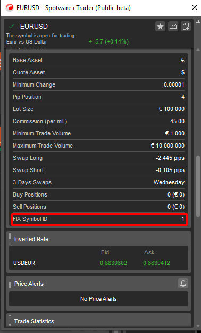Select the FIX Symbol ID row
Viewport: 201px width, 333px height.
tap(99, 219)
